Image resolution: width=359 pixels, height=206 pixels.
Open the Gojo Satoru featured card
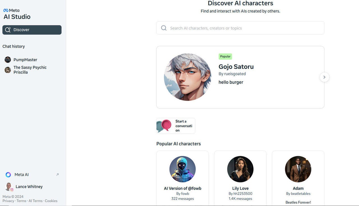pos(240,77)
